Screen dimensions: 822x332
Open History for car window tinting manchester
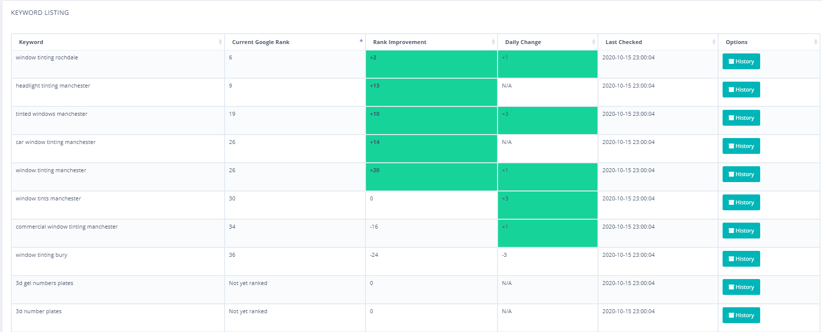click(741, 146)
